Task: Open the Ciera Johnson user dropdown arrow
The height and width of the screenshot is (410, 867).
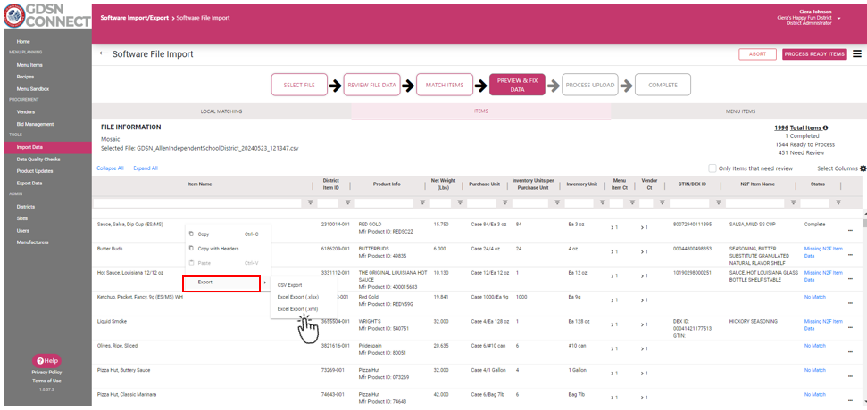Action: [838, 19]
